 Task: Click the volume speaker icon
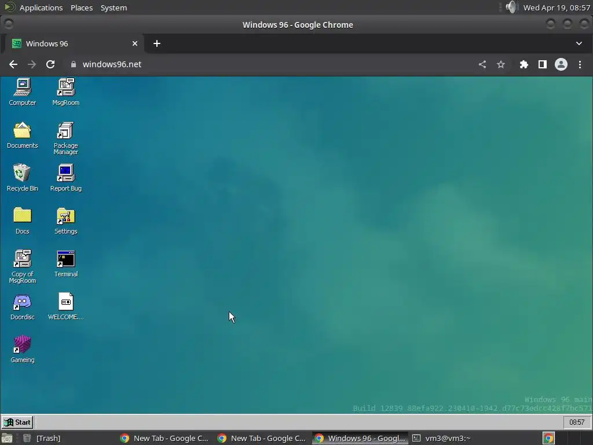click(x=511, y=7)
